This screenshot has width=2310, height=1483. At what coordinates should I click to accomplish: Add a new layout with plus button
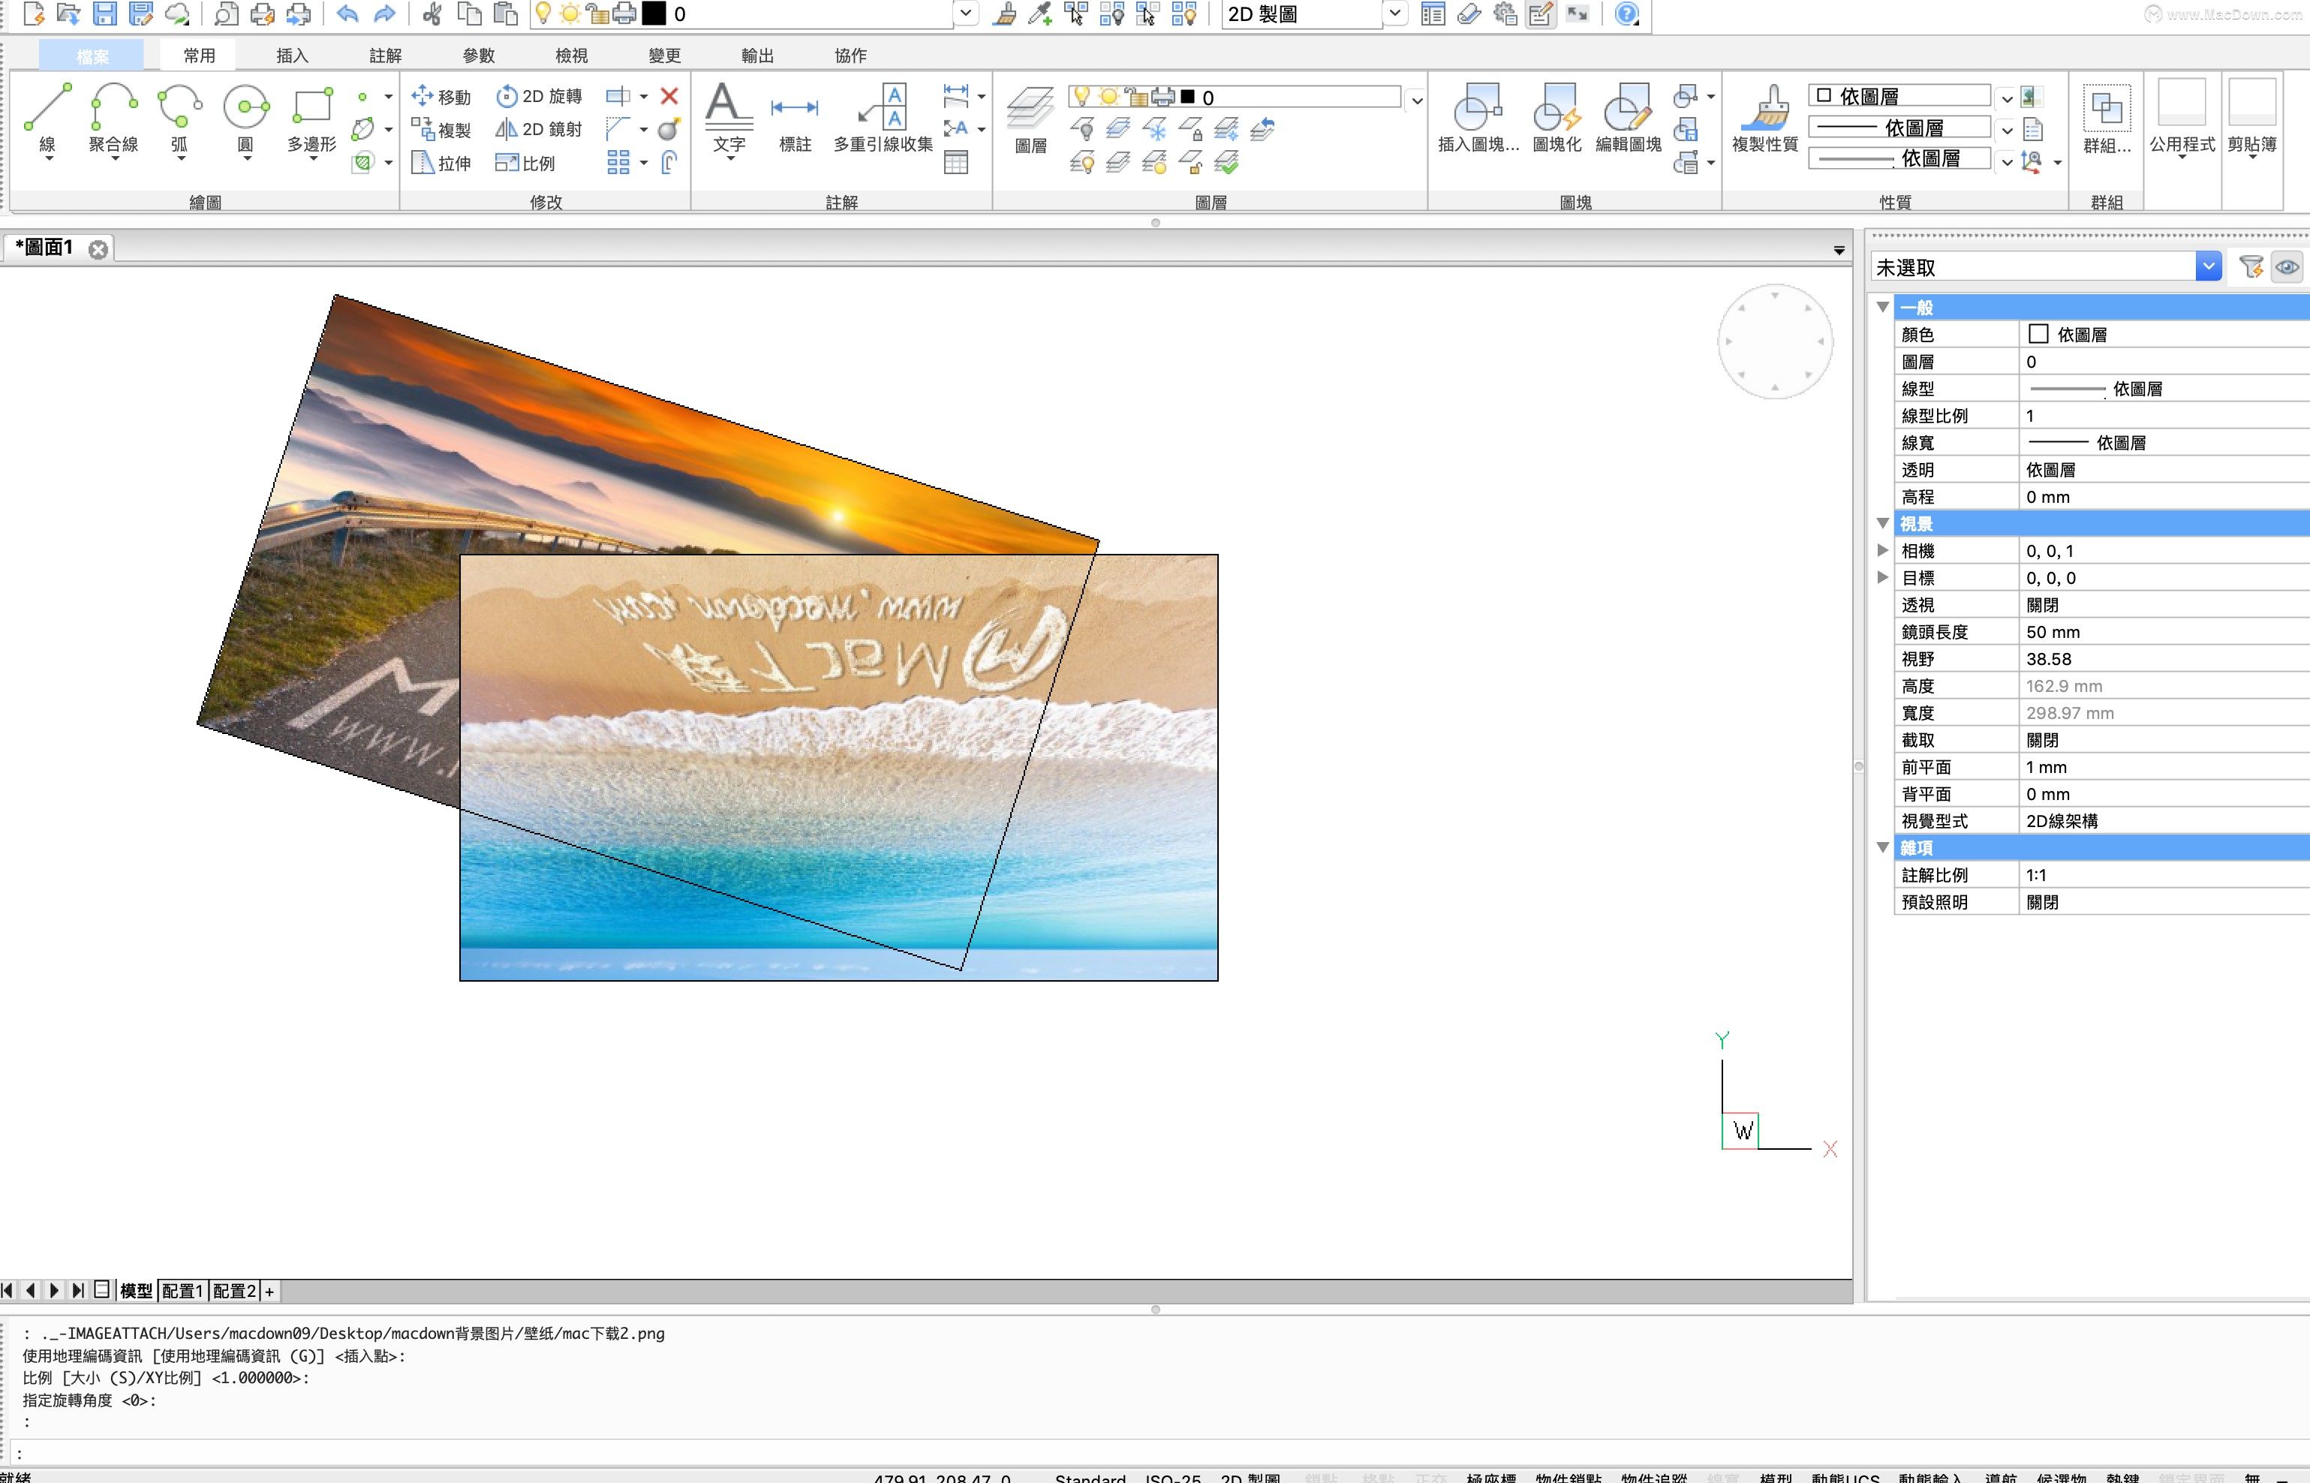click(269, 1292)
